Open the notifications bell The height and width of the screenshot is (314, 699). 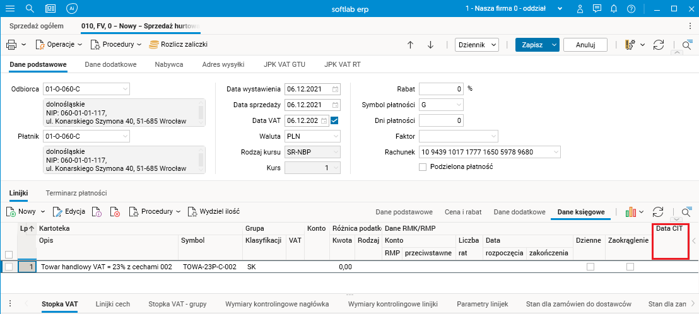[614, 8]
